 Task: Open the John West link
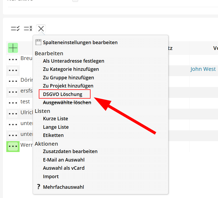[x=203, y=69]
